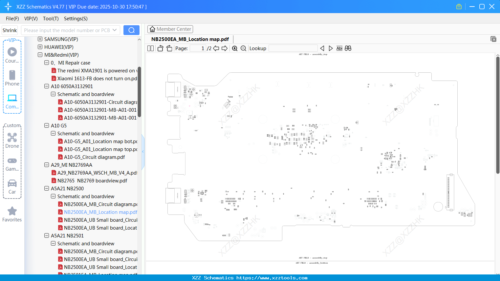Rotate the page counterclockwise
This screenshot has height=281, width=500.
click(x=160, y=48)
